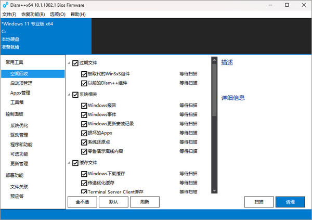312x220 pixels.
Task: Open the 文件(F) menu
Action: 9,14
